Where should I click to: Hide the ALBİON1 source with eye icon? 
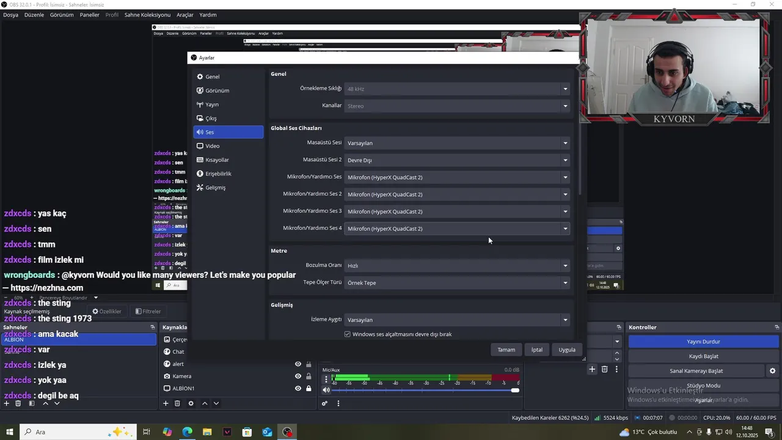point(298,389)
